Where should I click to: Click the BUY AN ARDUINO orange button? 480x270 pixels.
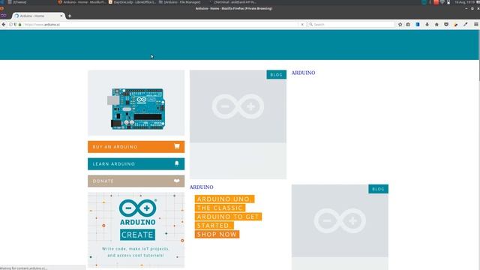(136, 147)
